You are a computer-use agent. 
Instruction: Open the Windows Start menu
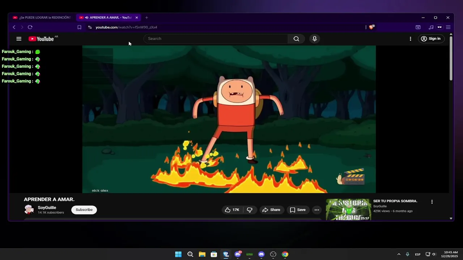pyautogui.click(x=178, y=254)
